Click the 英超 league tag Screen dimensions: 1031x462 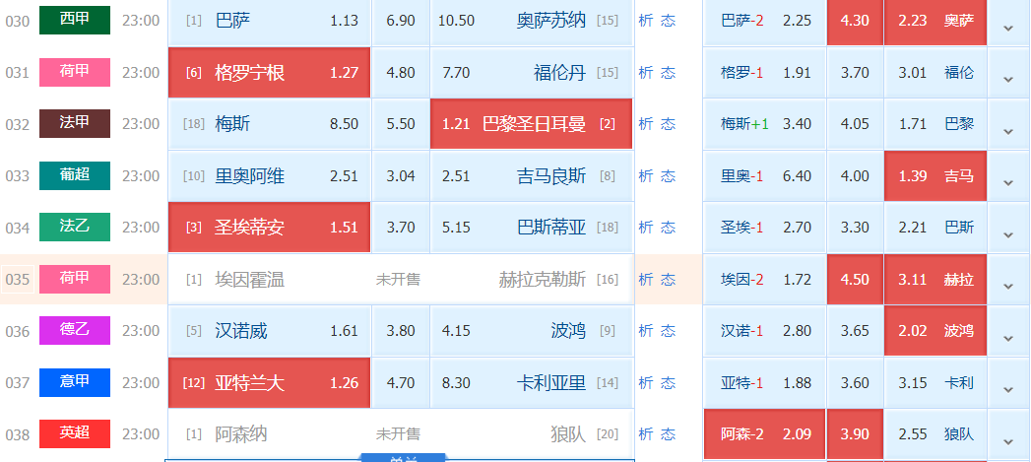(x=74, y=433)
